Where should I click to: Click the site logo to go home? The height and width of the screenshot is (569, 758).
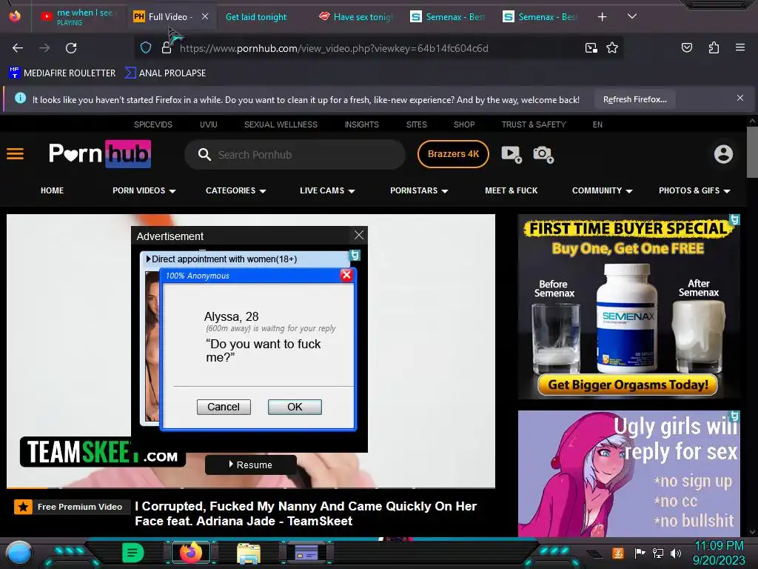point(100,154)
